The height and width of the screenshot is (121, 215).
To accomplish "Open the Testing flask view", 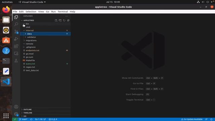I will pyautogui.click(x=16, y=61).
